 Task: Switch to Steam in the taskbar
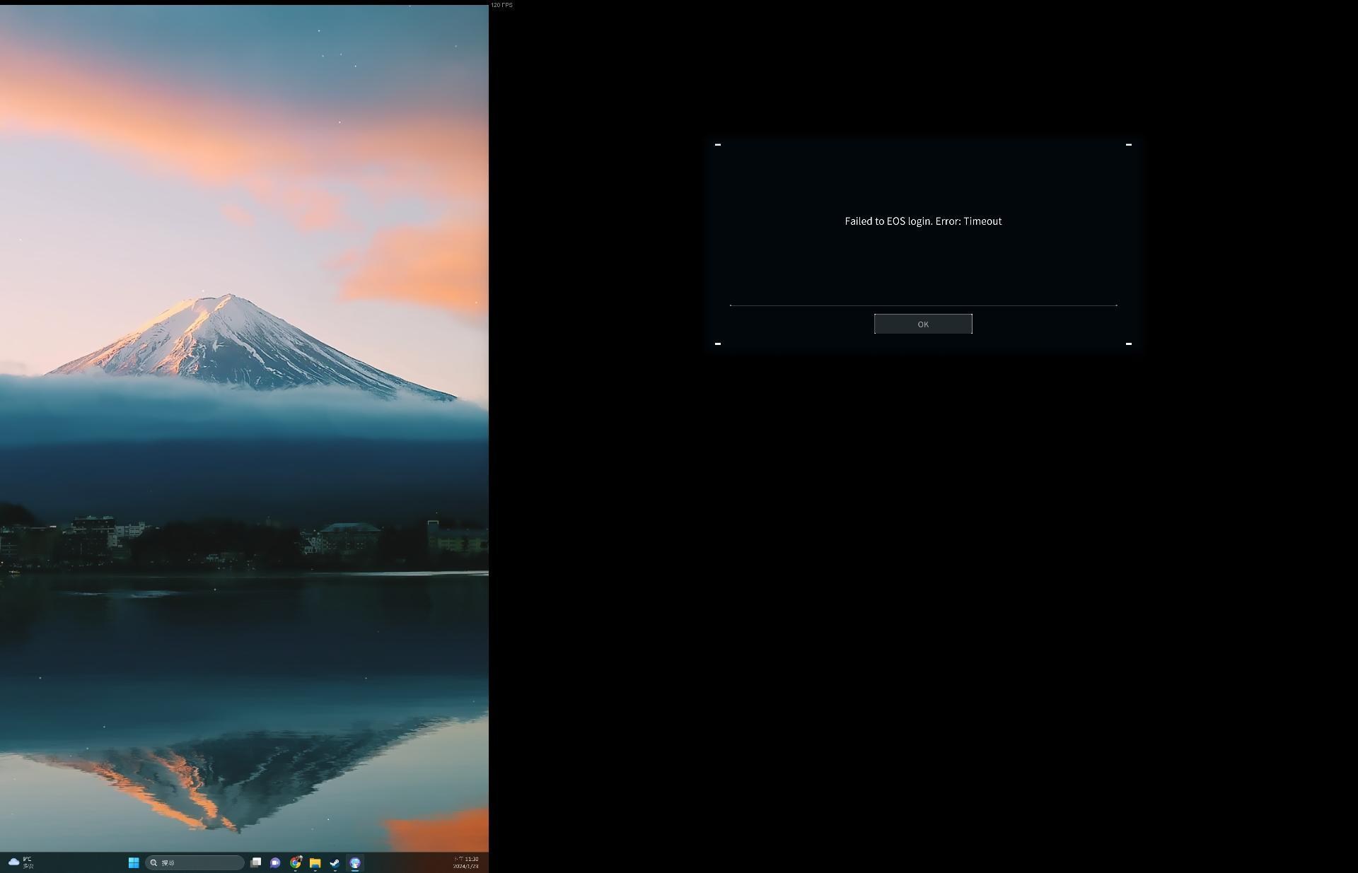click(335, 862)
